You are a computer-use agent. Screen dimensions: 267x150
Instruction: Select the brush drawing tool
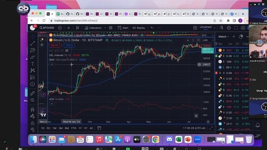tap(33, 57)
